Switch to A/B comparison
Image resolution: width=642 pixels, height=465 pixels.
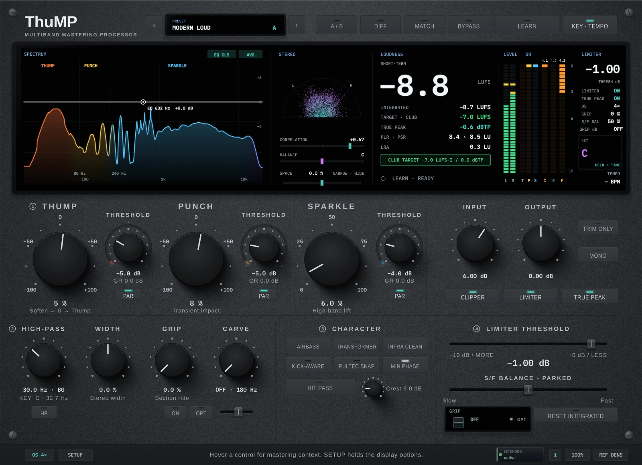point(337,25)
